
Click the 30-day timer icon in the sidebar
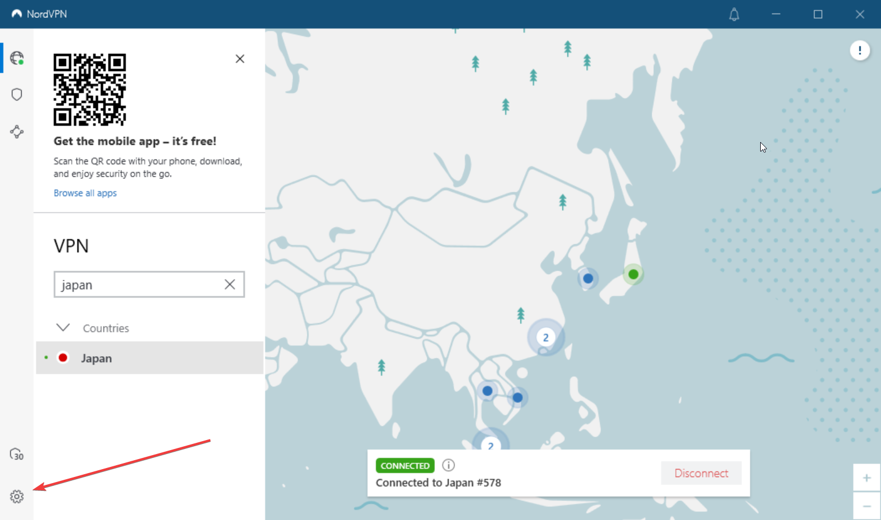coord(17,454)
